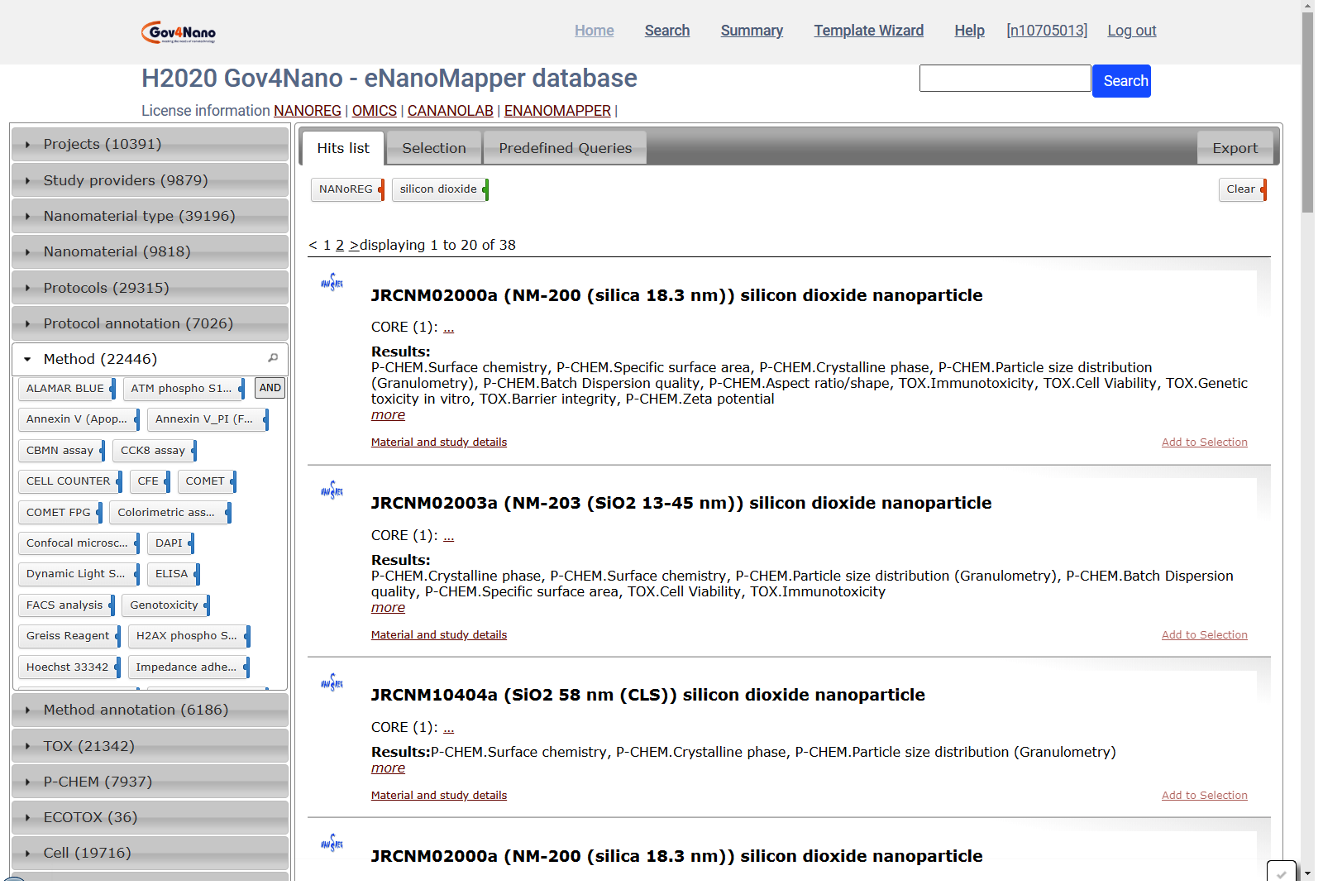Click Add to Selection for JRCNM02003a
1323x885 pixels.
click(1204, 635)
